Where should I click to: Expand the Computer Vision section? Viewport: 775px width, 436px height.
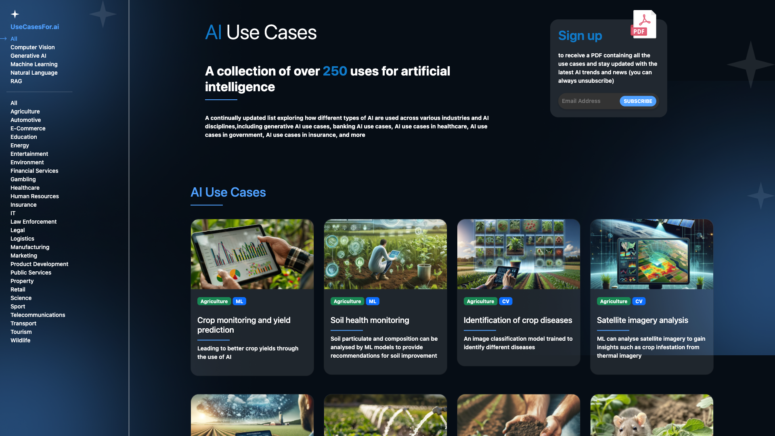click(x=32, y=47)
